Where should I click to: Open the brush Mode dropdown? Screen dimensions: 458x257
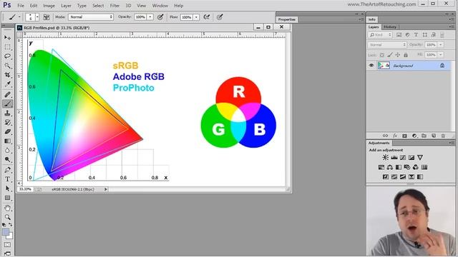[x=91, y=17]
